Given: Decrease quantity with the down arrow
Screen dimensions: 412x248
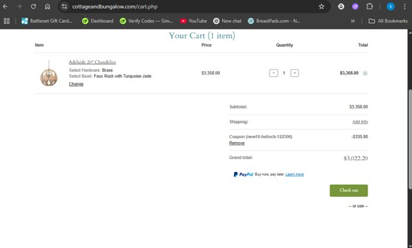Looking at the screenshot, I should pyautogui.click(x=273, y=73).
